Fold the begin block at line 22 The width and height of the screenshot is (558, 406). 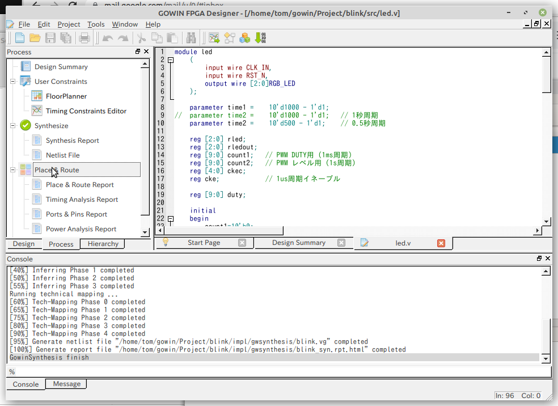click(171, 219)
